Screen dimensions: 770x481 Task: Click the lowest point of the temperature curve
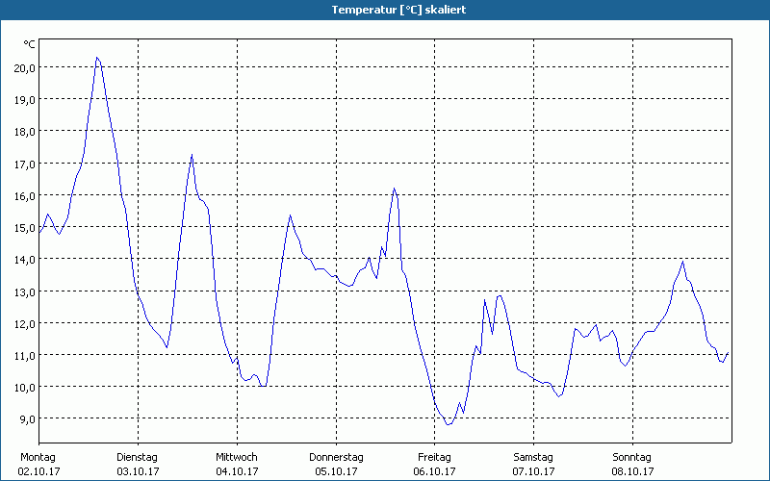coord(449,424)
